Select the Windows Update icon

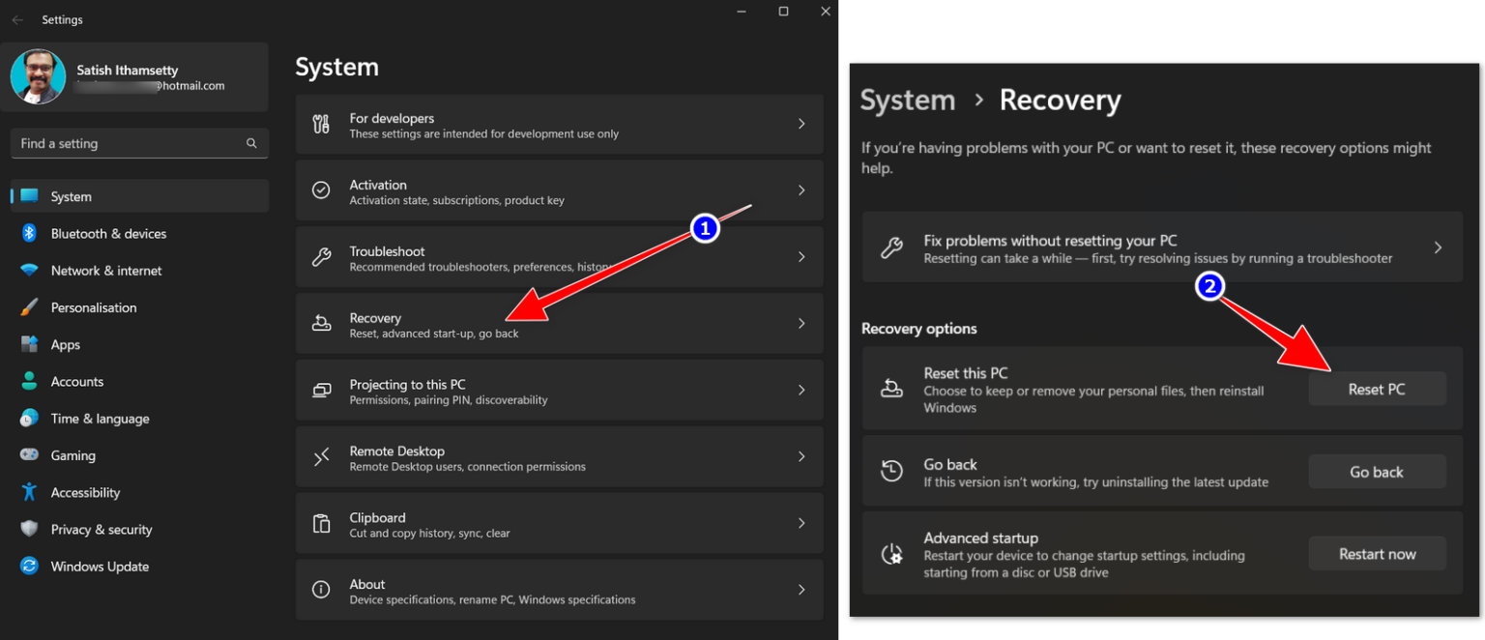point(28,566)
